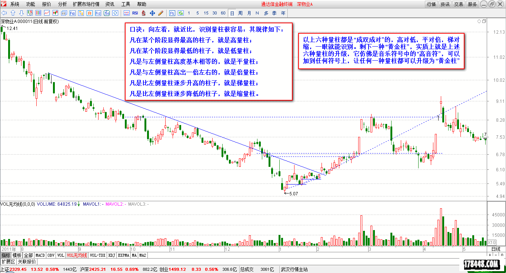Open the quote list grid icon
The height and width of the screenshot is (273, 506).
point(39,13)
